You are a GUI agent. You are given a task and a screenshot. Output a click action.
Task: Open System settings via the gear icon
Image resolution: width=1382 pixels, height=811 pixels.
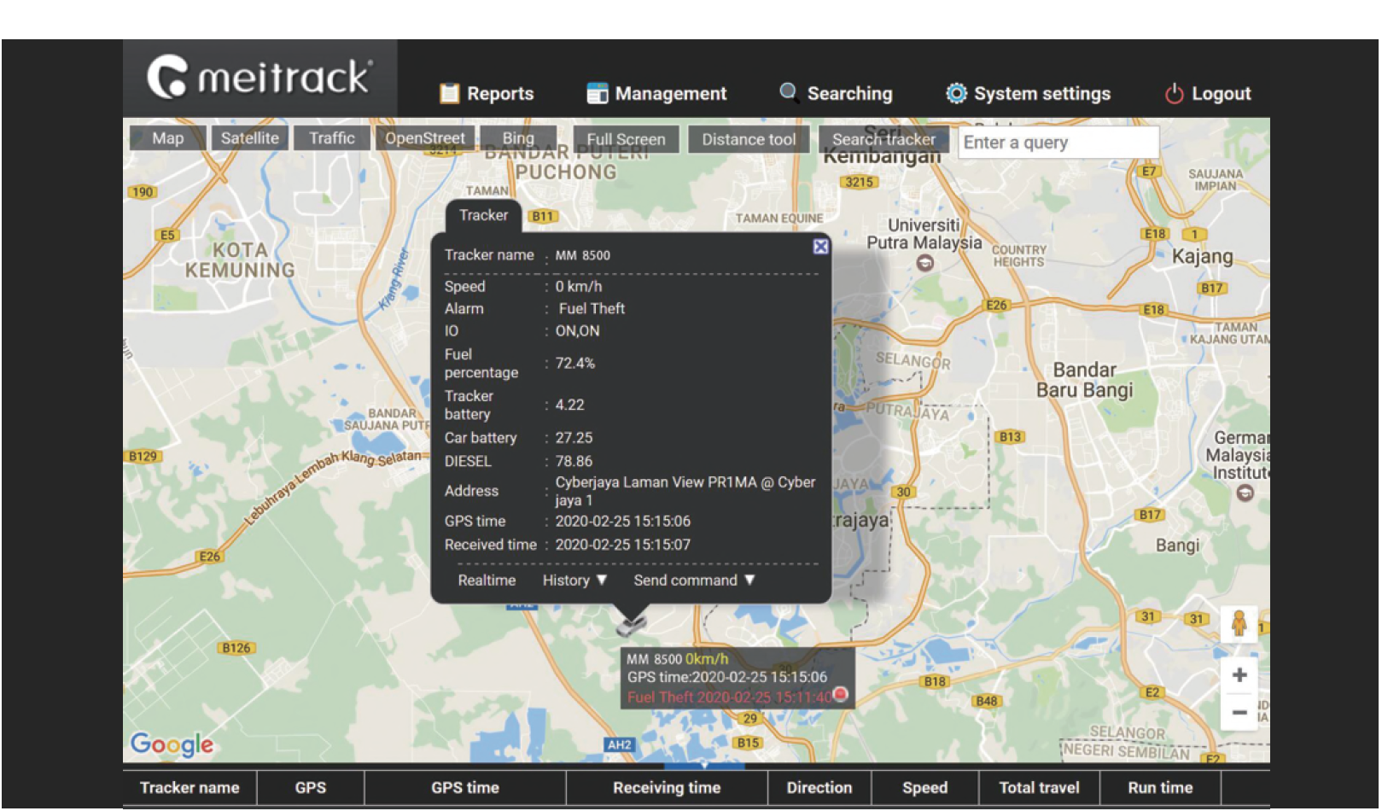(x=959, y=94)
